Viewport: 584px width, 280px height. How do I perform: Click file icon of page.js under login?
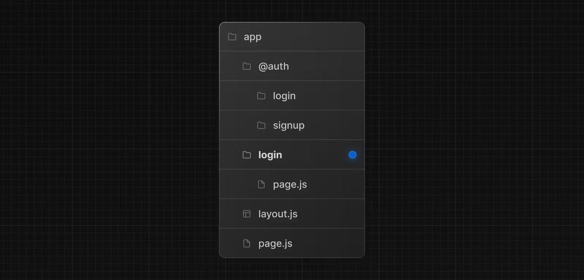pyautogui.click(x=261, y=184)
